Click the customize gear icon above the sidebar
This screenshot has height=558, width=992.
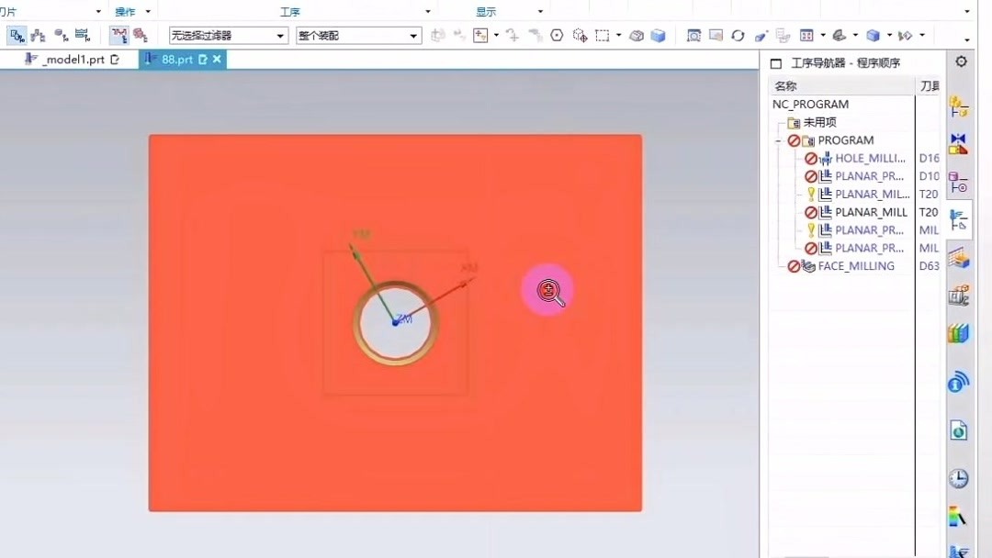[962, 61]
